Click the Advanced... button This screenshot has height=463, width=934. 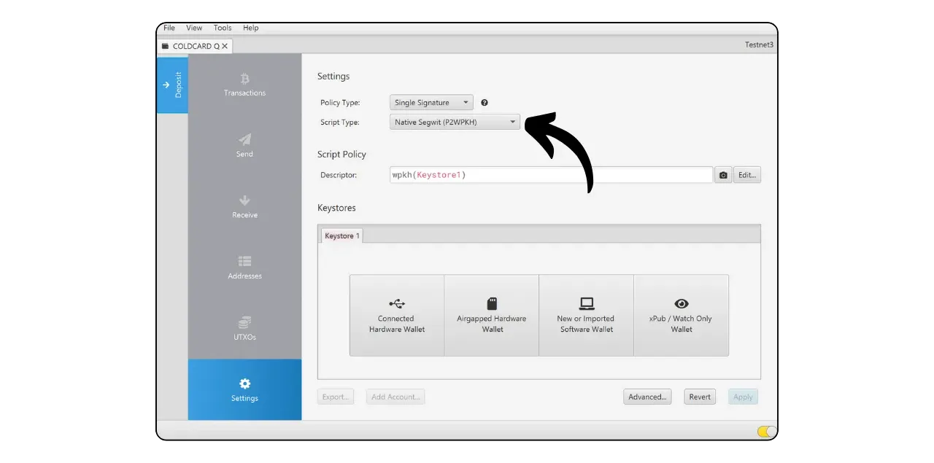coord(647,397)
